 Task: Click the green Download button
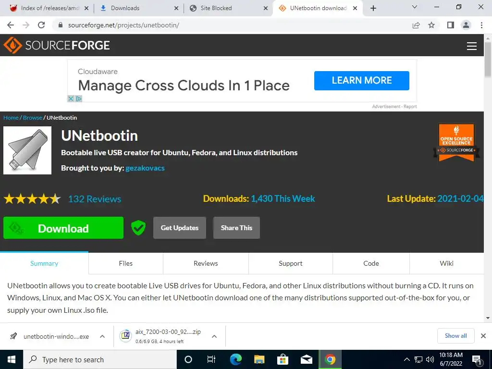63,228
